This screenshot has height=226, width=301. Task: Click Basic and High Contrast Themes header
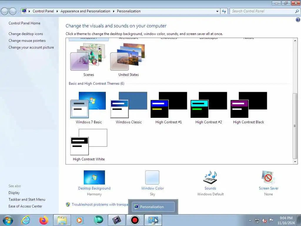[96, 84]
